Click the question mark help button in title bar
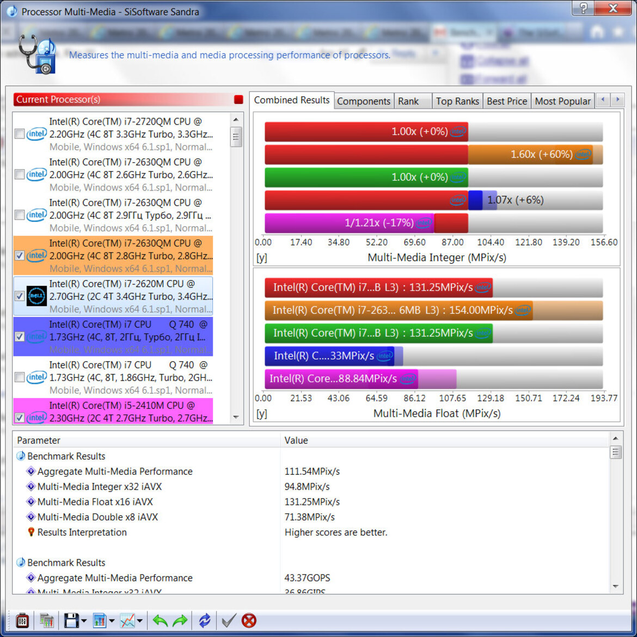This screenshot has width=637, height=637. click(x=584, y=8)
